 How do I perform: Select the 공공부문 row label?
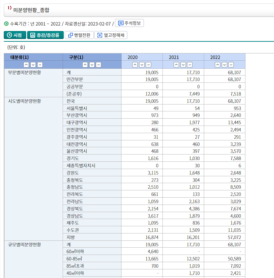click(x=75, y=87)
